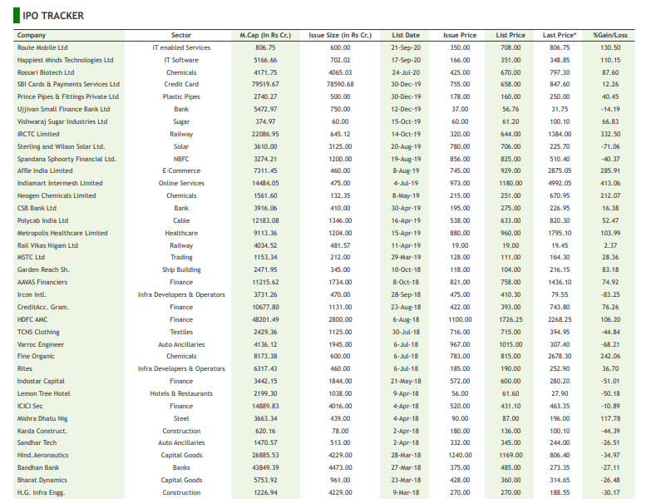646x499 pixels.
Task: Click Credit Card sector cell
Action: coord(181,84)
